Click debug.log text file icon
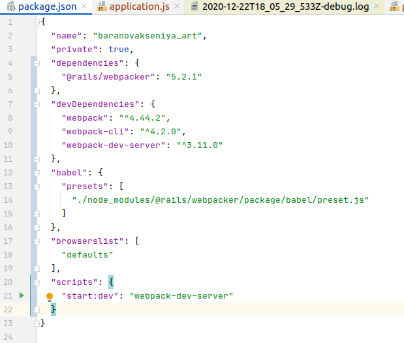Viewport: 404px width, 343px height. 194,7
